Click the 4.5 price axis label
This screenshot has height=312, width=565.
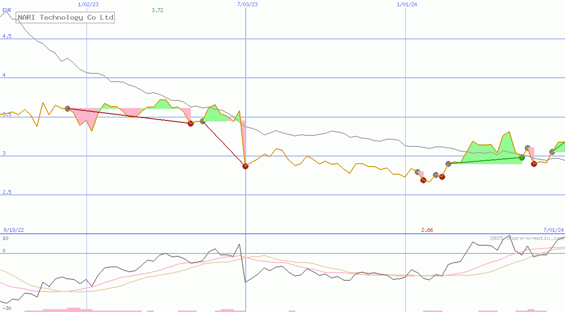(7, 36)
